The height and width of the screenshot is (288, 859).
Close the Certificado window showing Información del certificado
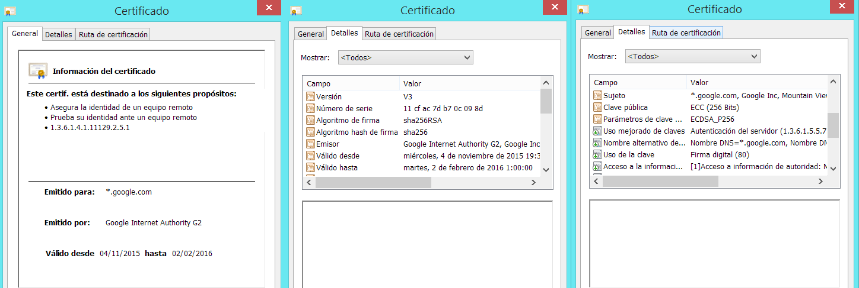[269, 7]
